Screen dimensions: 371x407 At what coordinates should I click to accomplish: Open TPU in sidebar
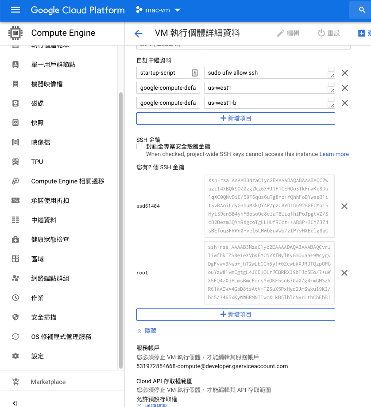37,162
